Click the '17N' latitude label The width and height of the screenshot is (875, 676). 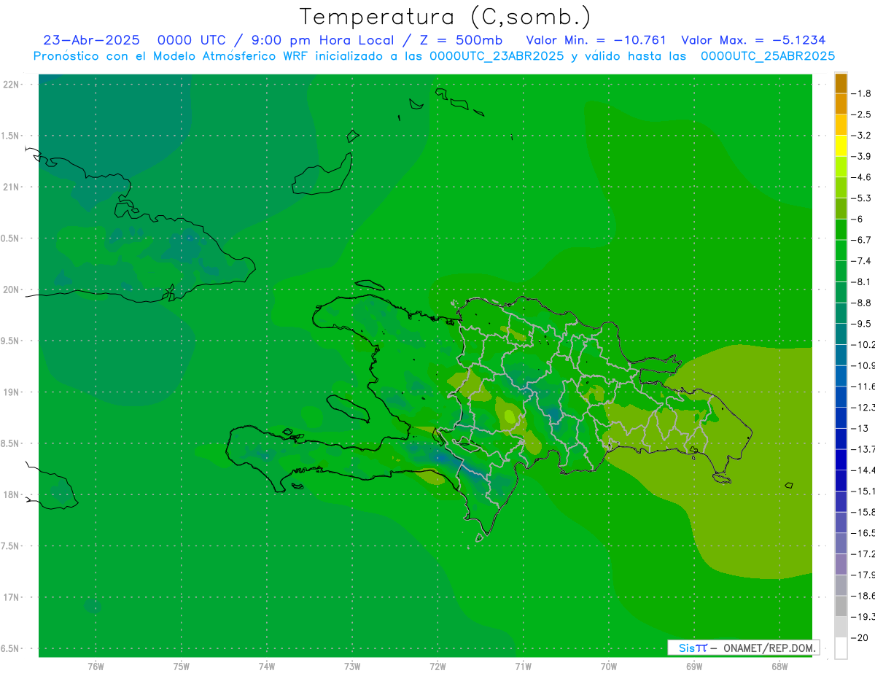[x=11, y=597]
